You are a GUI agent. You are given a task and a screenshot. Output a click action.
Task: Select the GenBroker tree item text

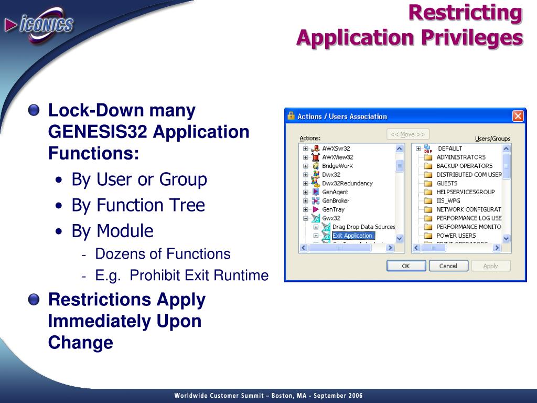pyautogui.click(x=336, y=201)
